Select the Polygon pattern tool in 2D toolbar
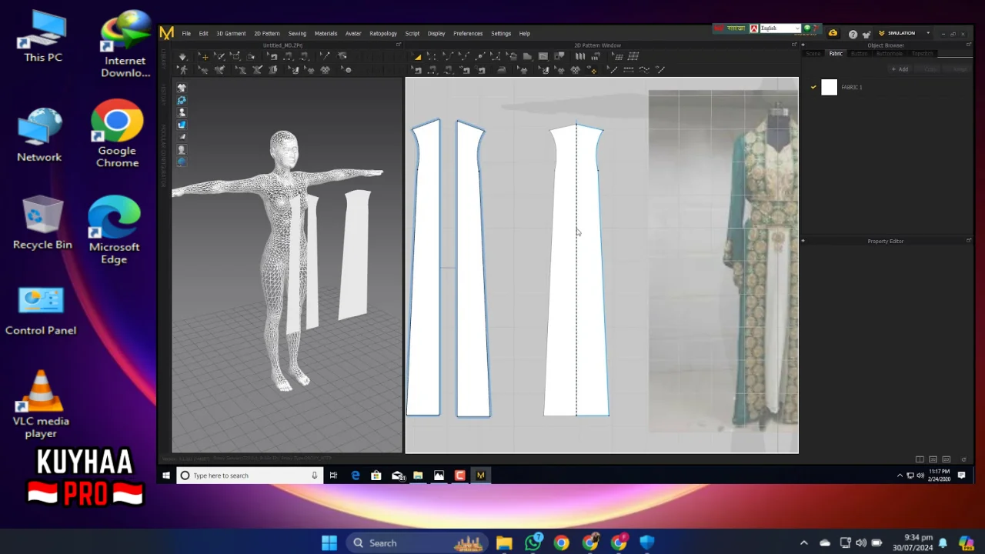 click(x=528, y=56)
